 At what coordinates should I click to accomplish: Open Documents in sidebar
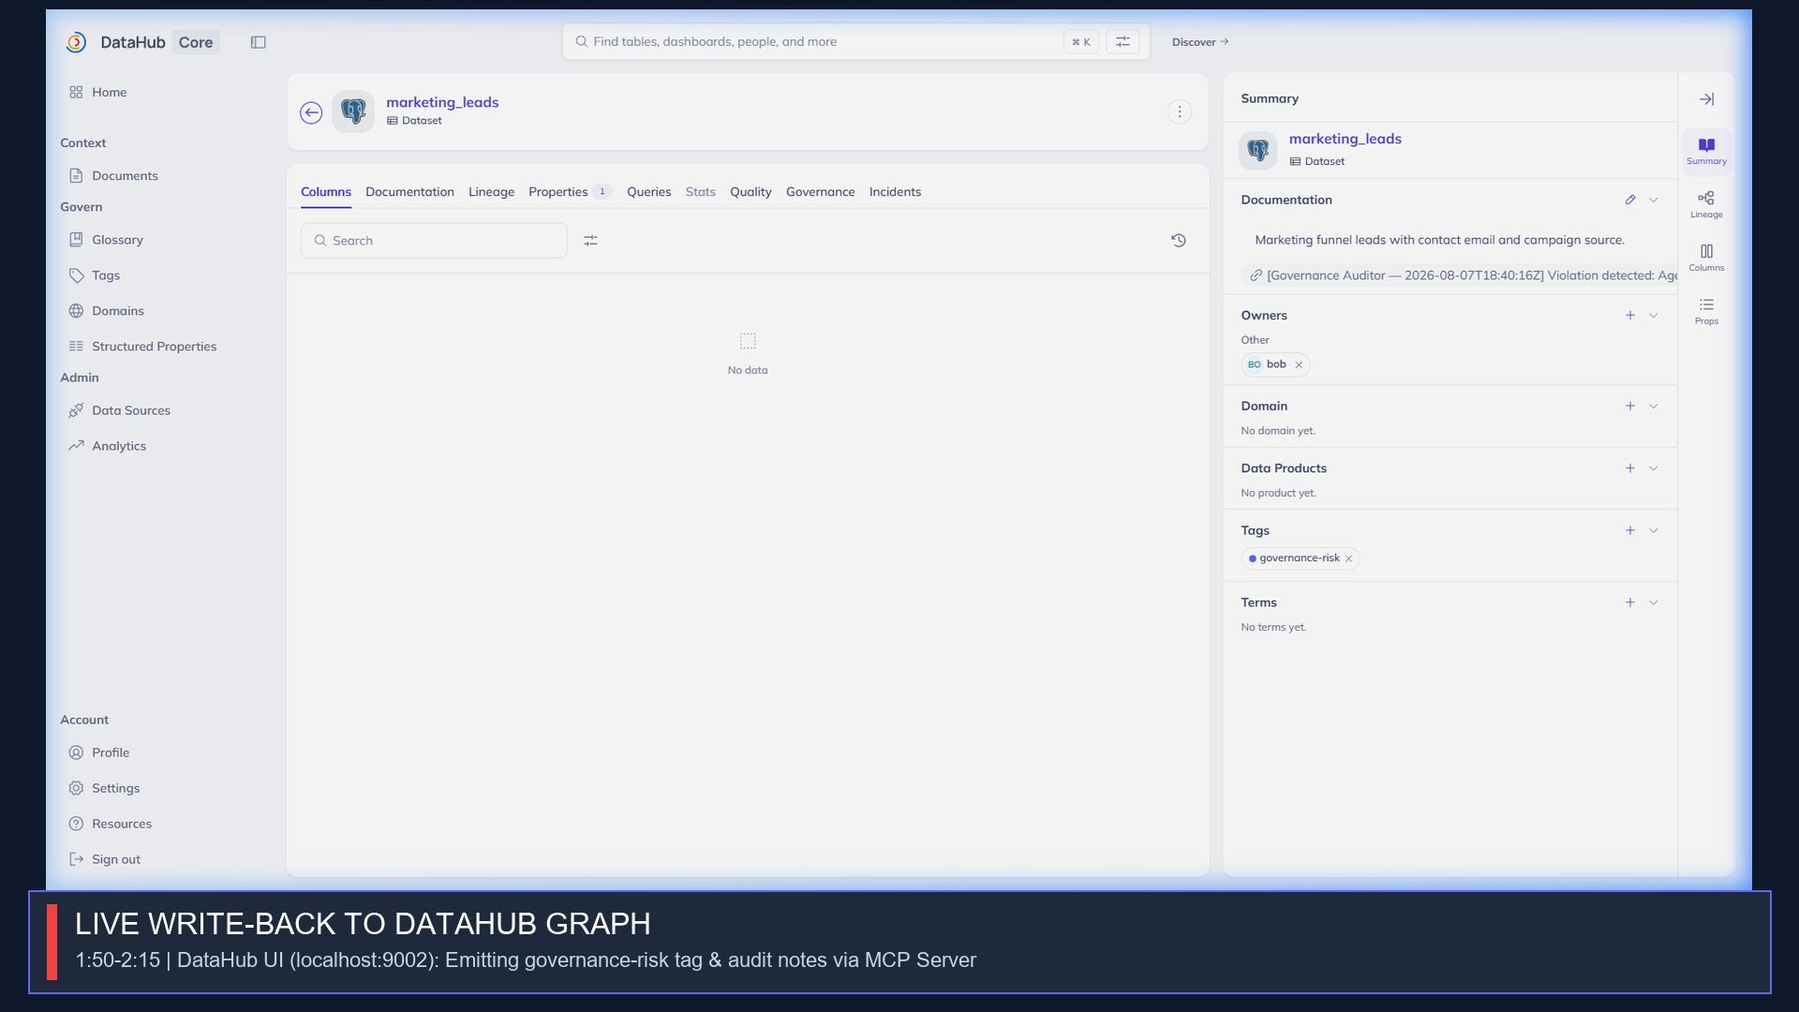(113, 176)
